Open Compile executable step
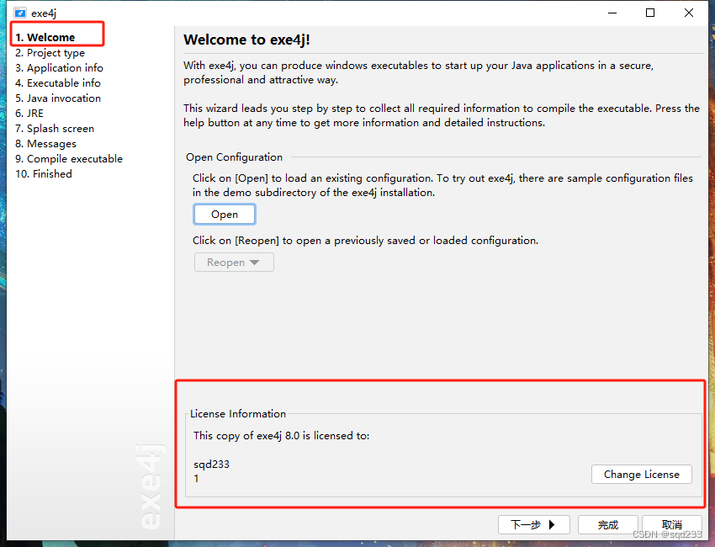715x547 pixels. point(69,159)
